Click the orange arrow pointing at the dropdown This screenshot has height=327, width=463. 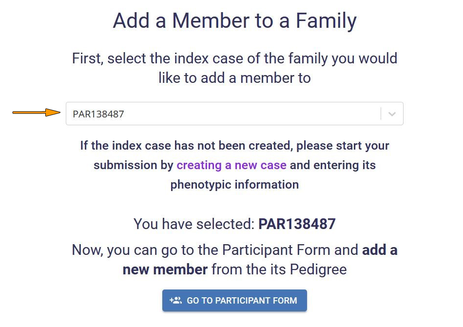(37, 112)
